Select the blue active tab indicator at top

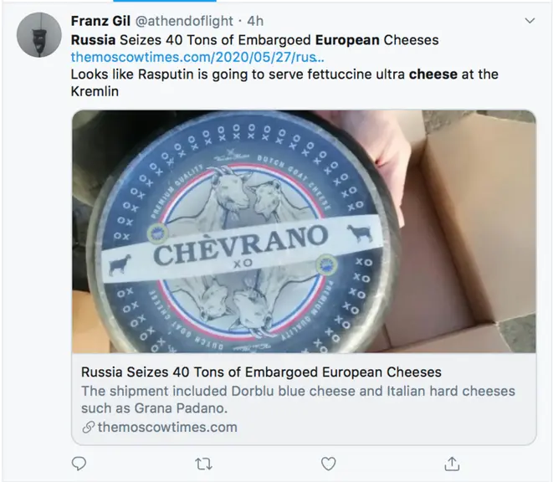click(165, 1)
